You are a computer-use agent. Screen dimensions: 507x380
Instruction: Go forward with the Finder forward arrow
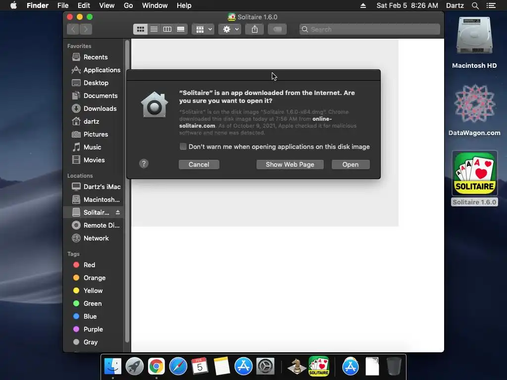pyautogui.click(x=86, y=29)
